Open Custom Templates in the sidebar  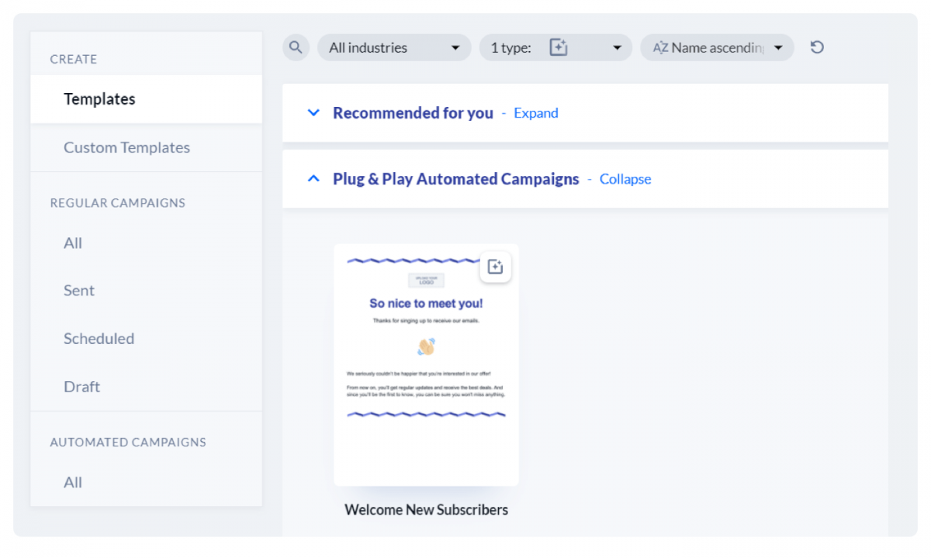(126, 147)
